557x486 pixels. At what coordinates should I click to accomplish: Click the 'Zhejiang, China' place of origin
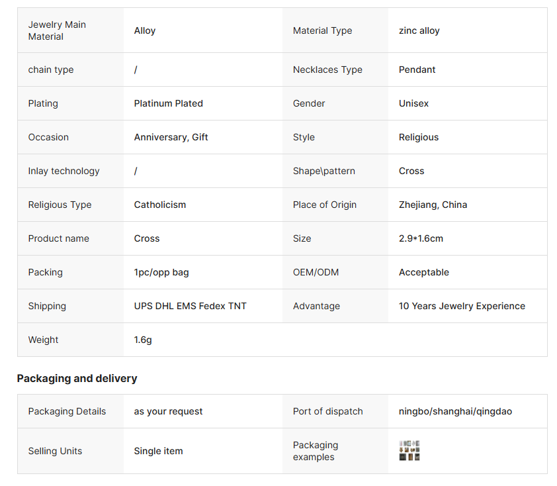tap(433, 205)
